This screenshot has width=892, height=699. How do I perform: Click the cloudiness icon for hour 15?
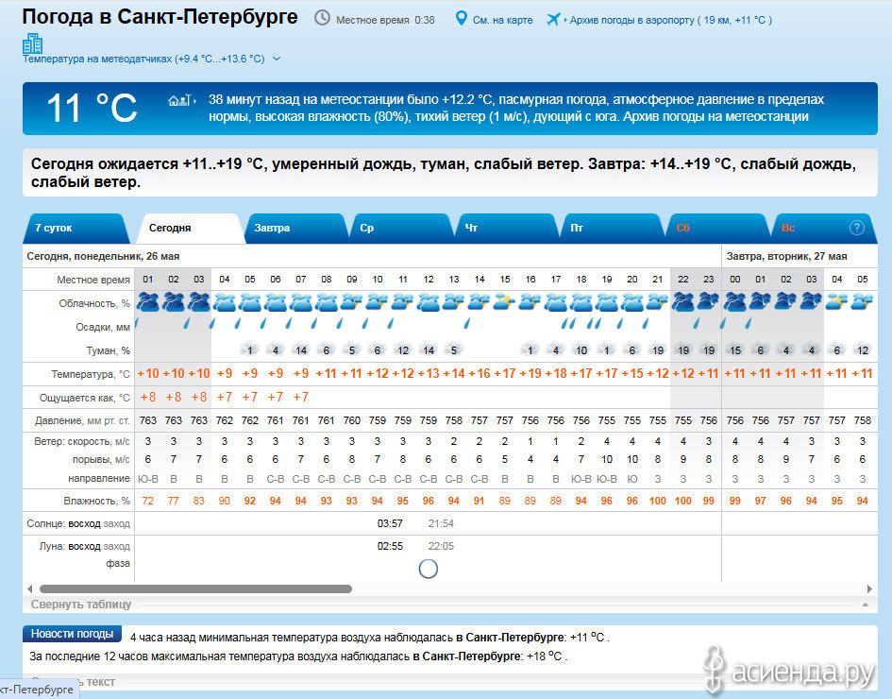(505, 301)
